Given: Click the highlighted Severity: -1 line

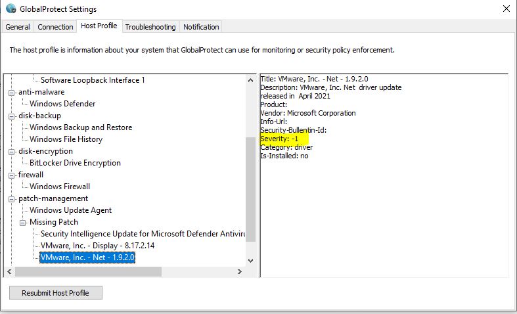Looking at the screenshot, I should click(x=279, y=139).
